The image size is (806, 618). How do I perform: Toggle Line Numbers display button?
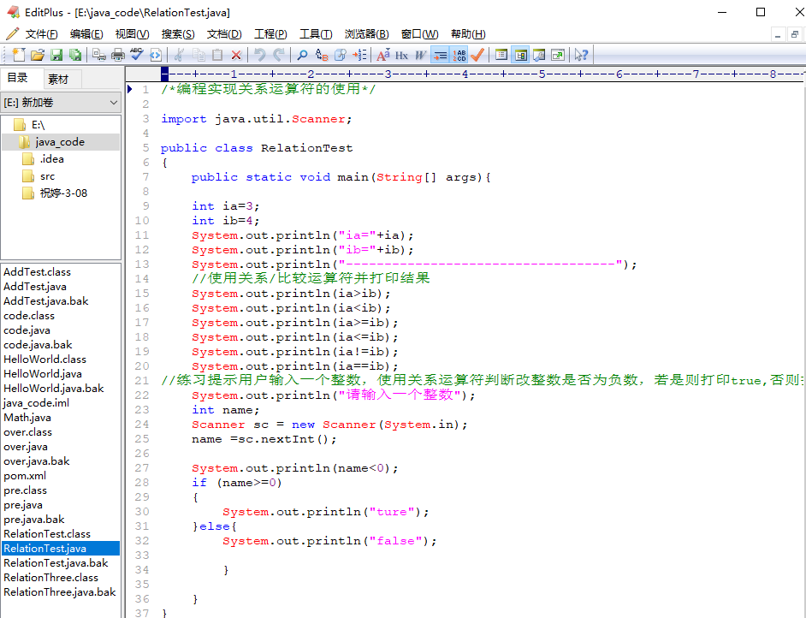pos(459,55)
